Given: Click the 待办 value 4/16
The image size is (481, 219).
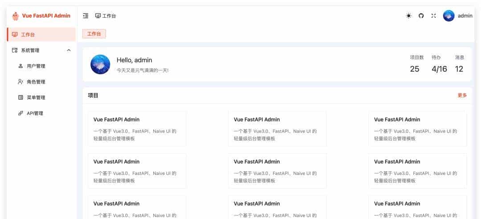Looking at the screenshot, I should [439, 69].
